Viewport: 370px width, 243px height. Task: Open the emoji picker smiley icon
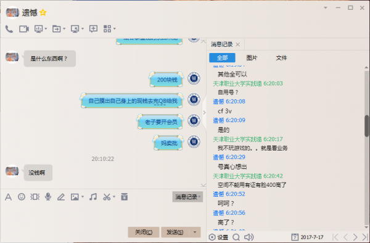click(22, 197)
